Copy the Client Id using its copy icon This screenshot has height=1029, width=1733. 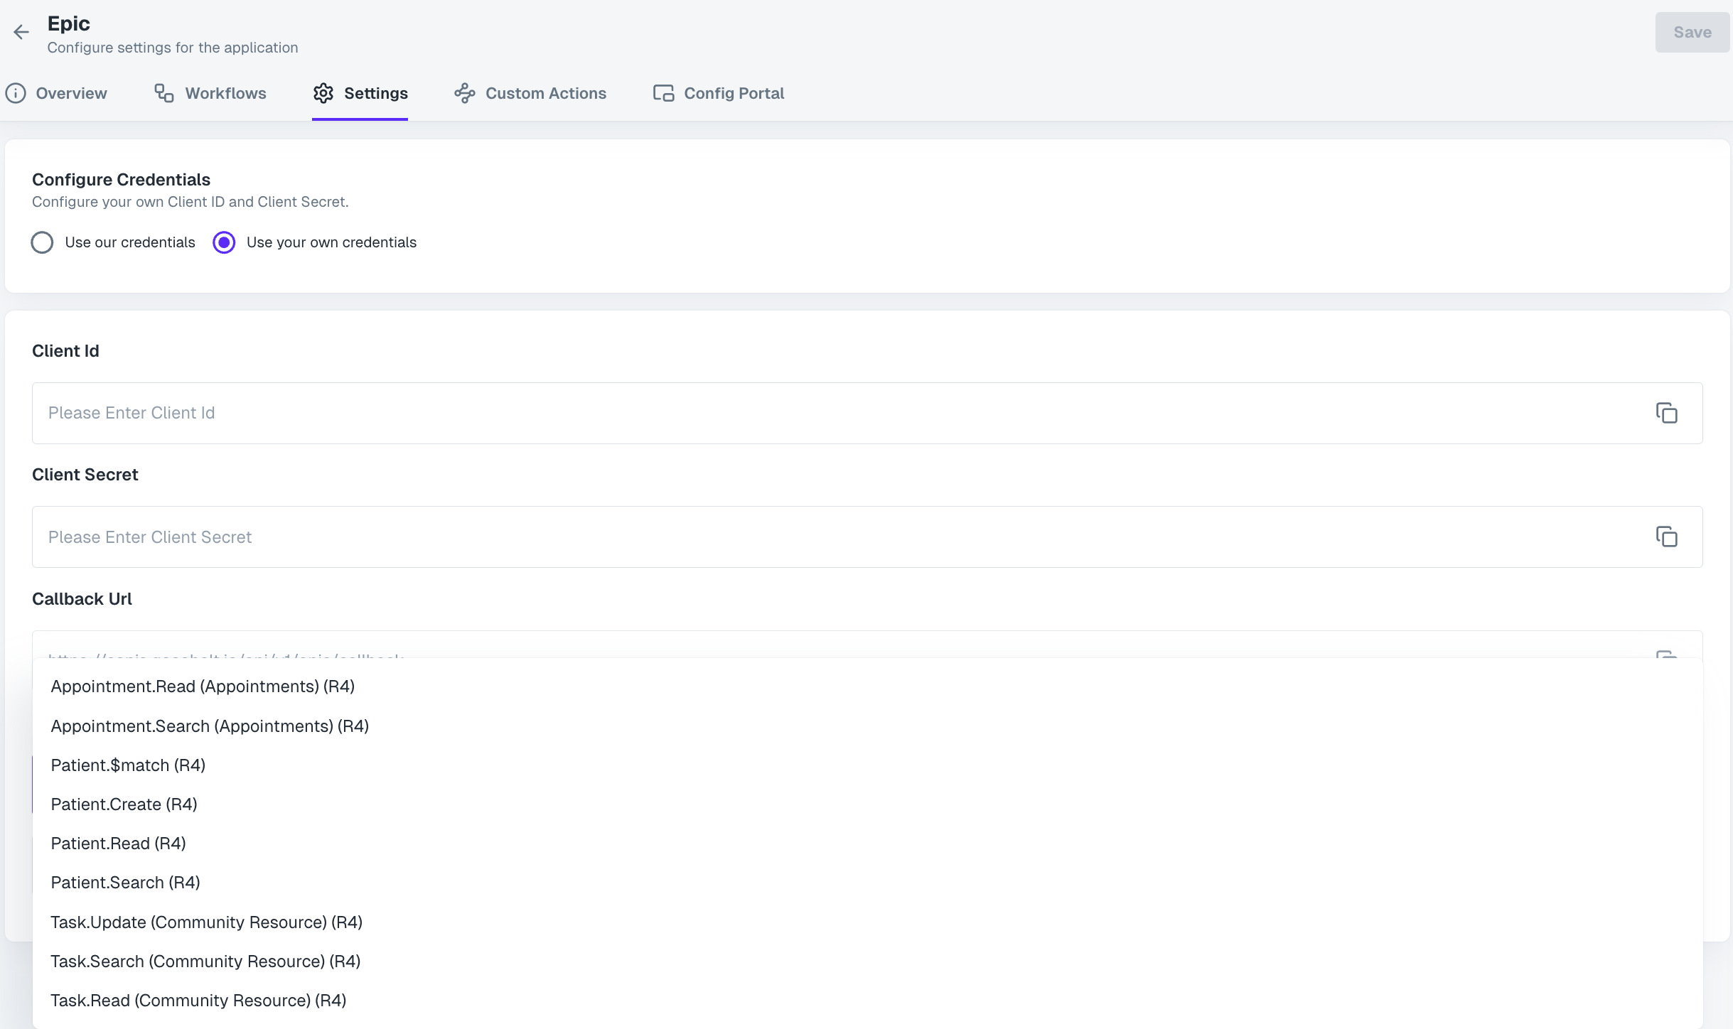click(1667, 413)
